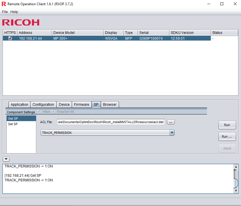Sort by the Status column header
The image size is (241, 206).
tap(224, 33)
